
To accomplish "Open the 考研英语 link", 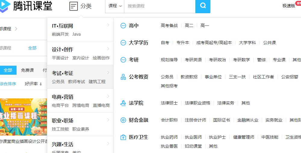I will point(193,60).
